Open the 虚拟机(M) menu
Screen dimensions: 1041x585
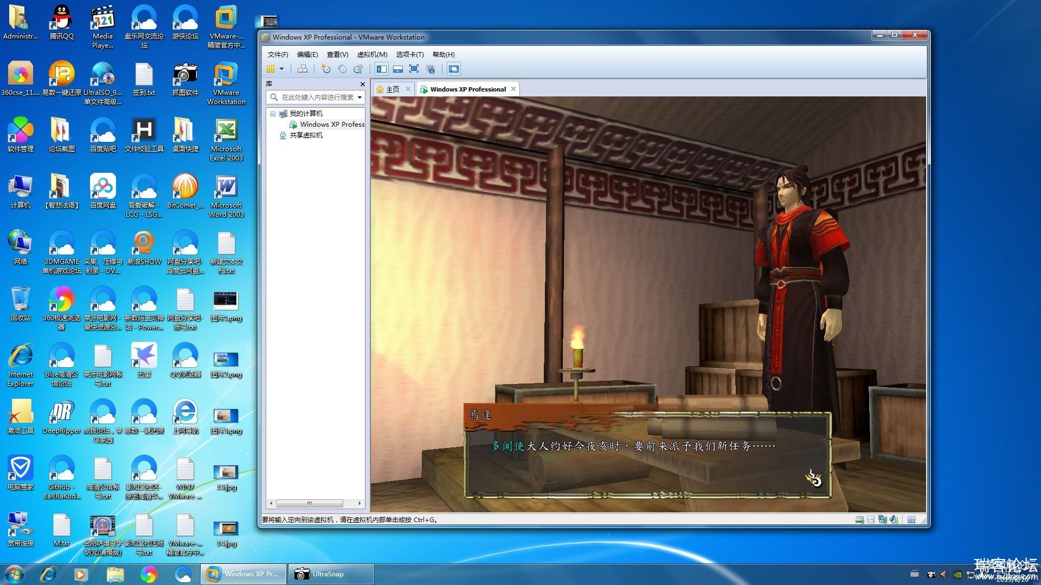pos(372,54)
